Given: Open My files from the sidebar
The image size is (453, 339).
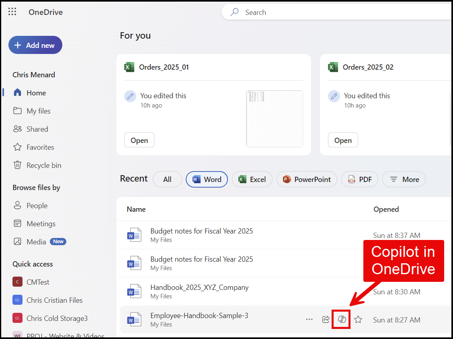Looking at the screenshot, I should [x=37, y=111].
